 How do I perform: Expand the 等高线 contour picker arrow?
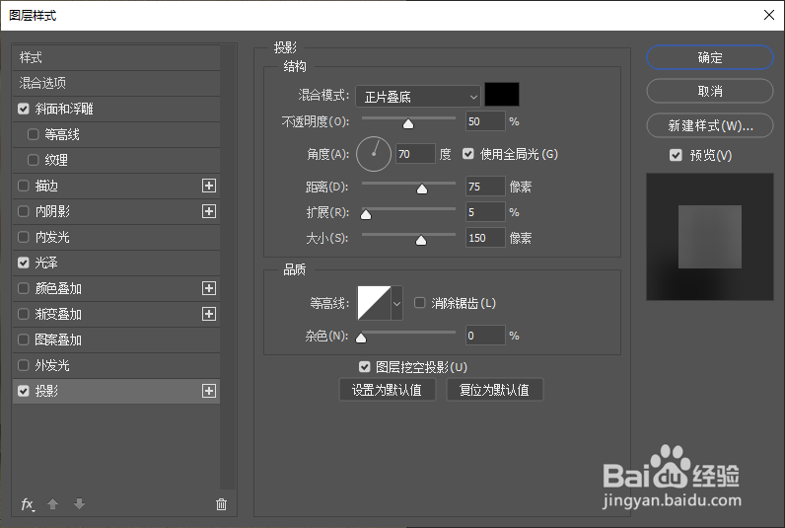(x=396, y=303)
